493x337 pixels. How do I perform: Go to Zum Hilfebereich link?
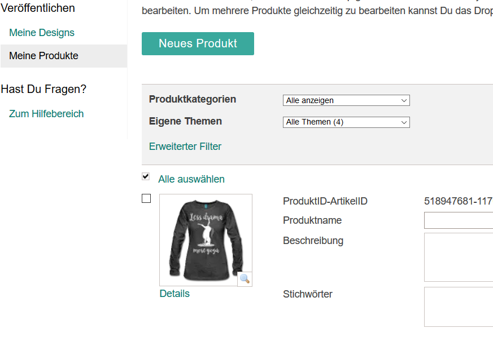[x=46, y=114]
